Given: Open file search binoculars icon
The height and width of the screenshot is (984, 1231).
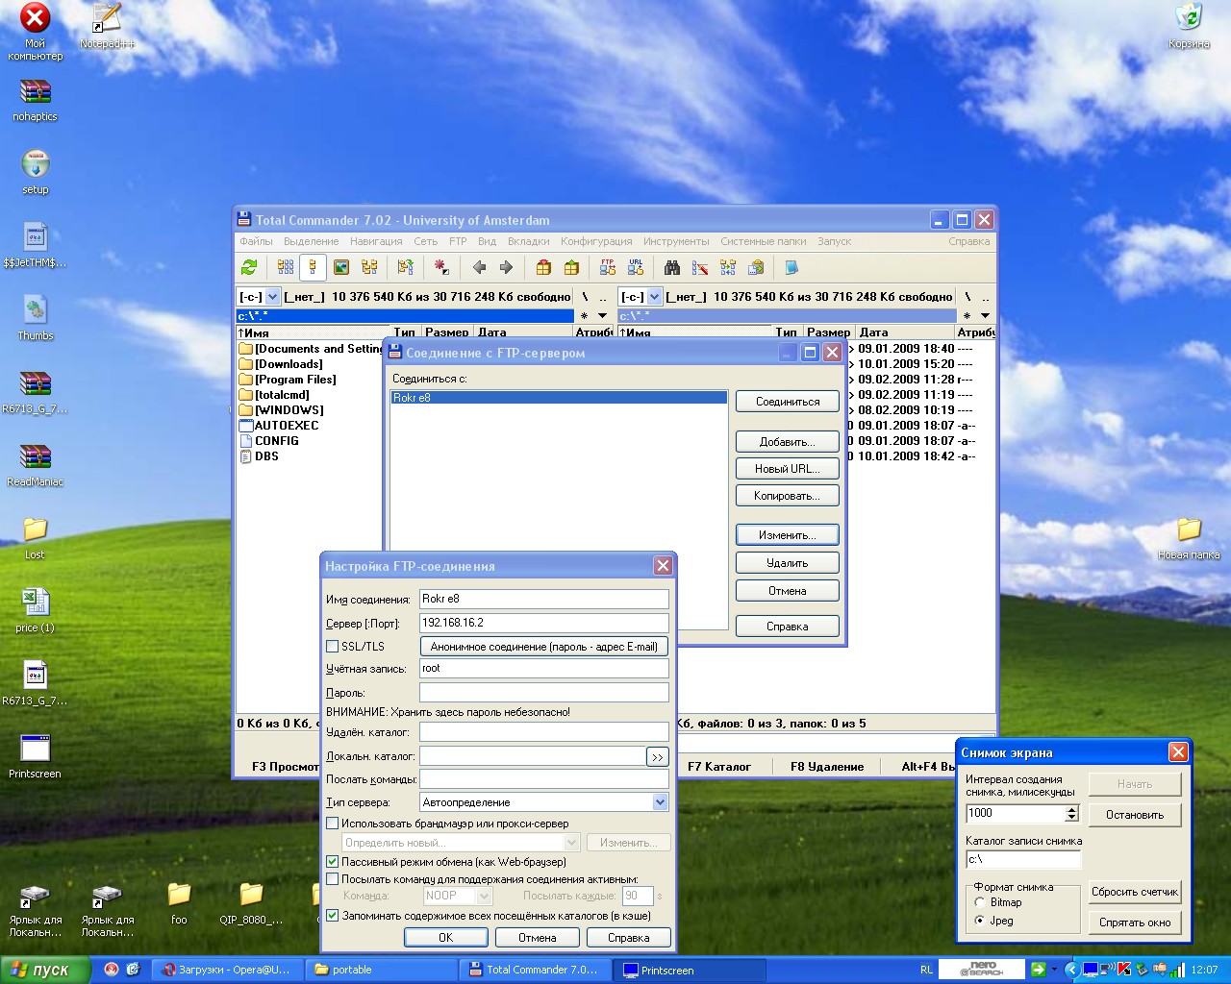Looking at the screenshot, I should pos(672,267).
